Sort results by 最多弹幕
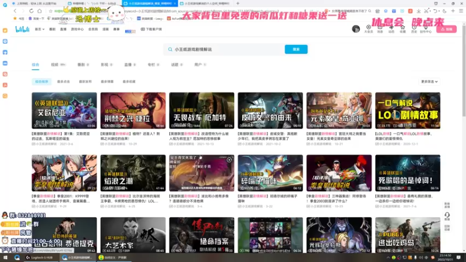 click(x=107, y=82)
